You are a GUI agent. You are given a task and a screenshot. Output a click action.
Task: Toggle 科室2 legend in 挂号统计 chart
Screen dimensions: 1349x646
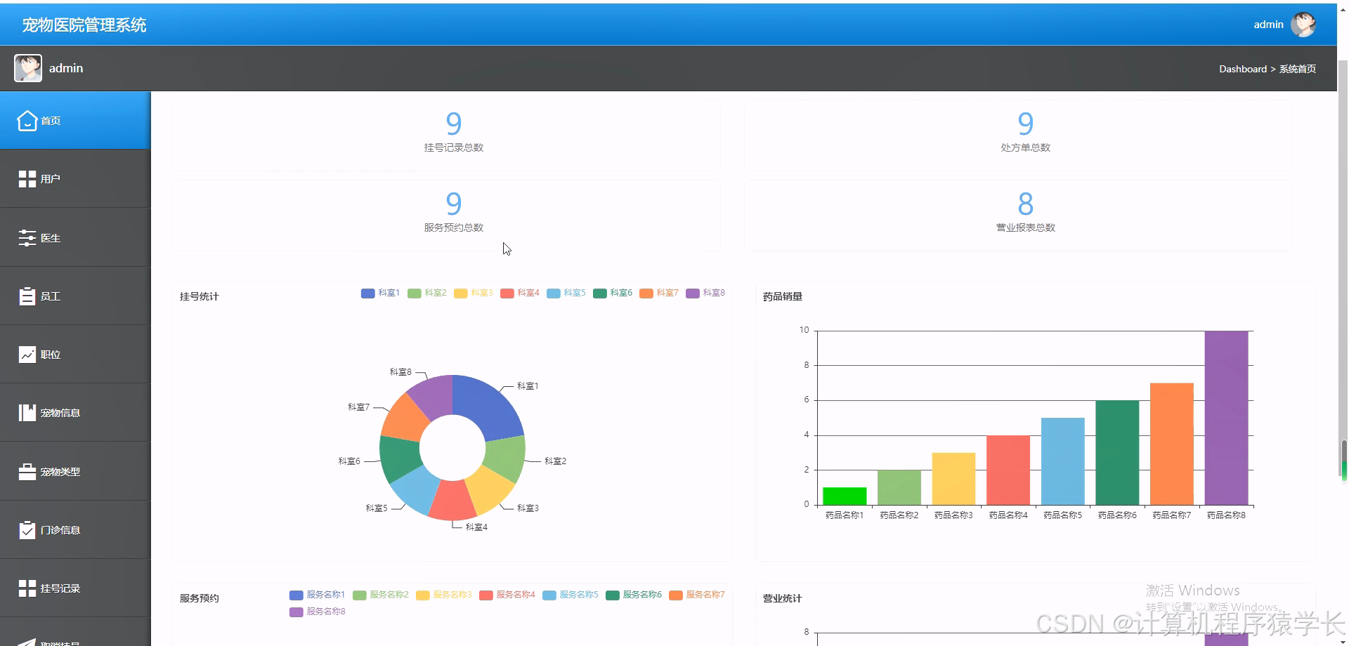[x=426, y=293]
